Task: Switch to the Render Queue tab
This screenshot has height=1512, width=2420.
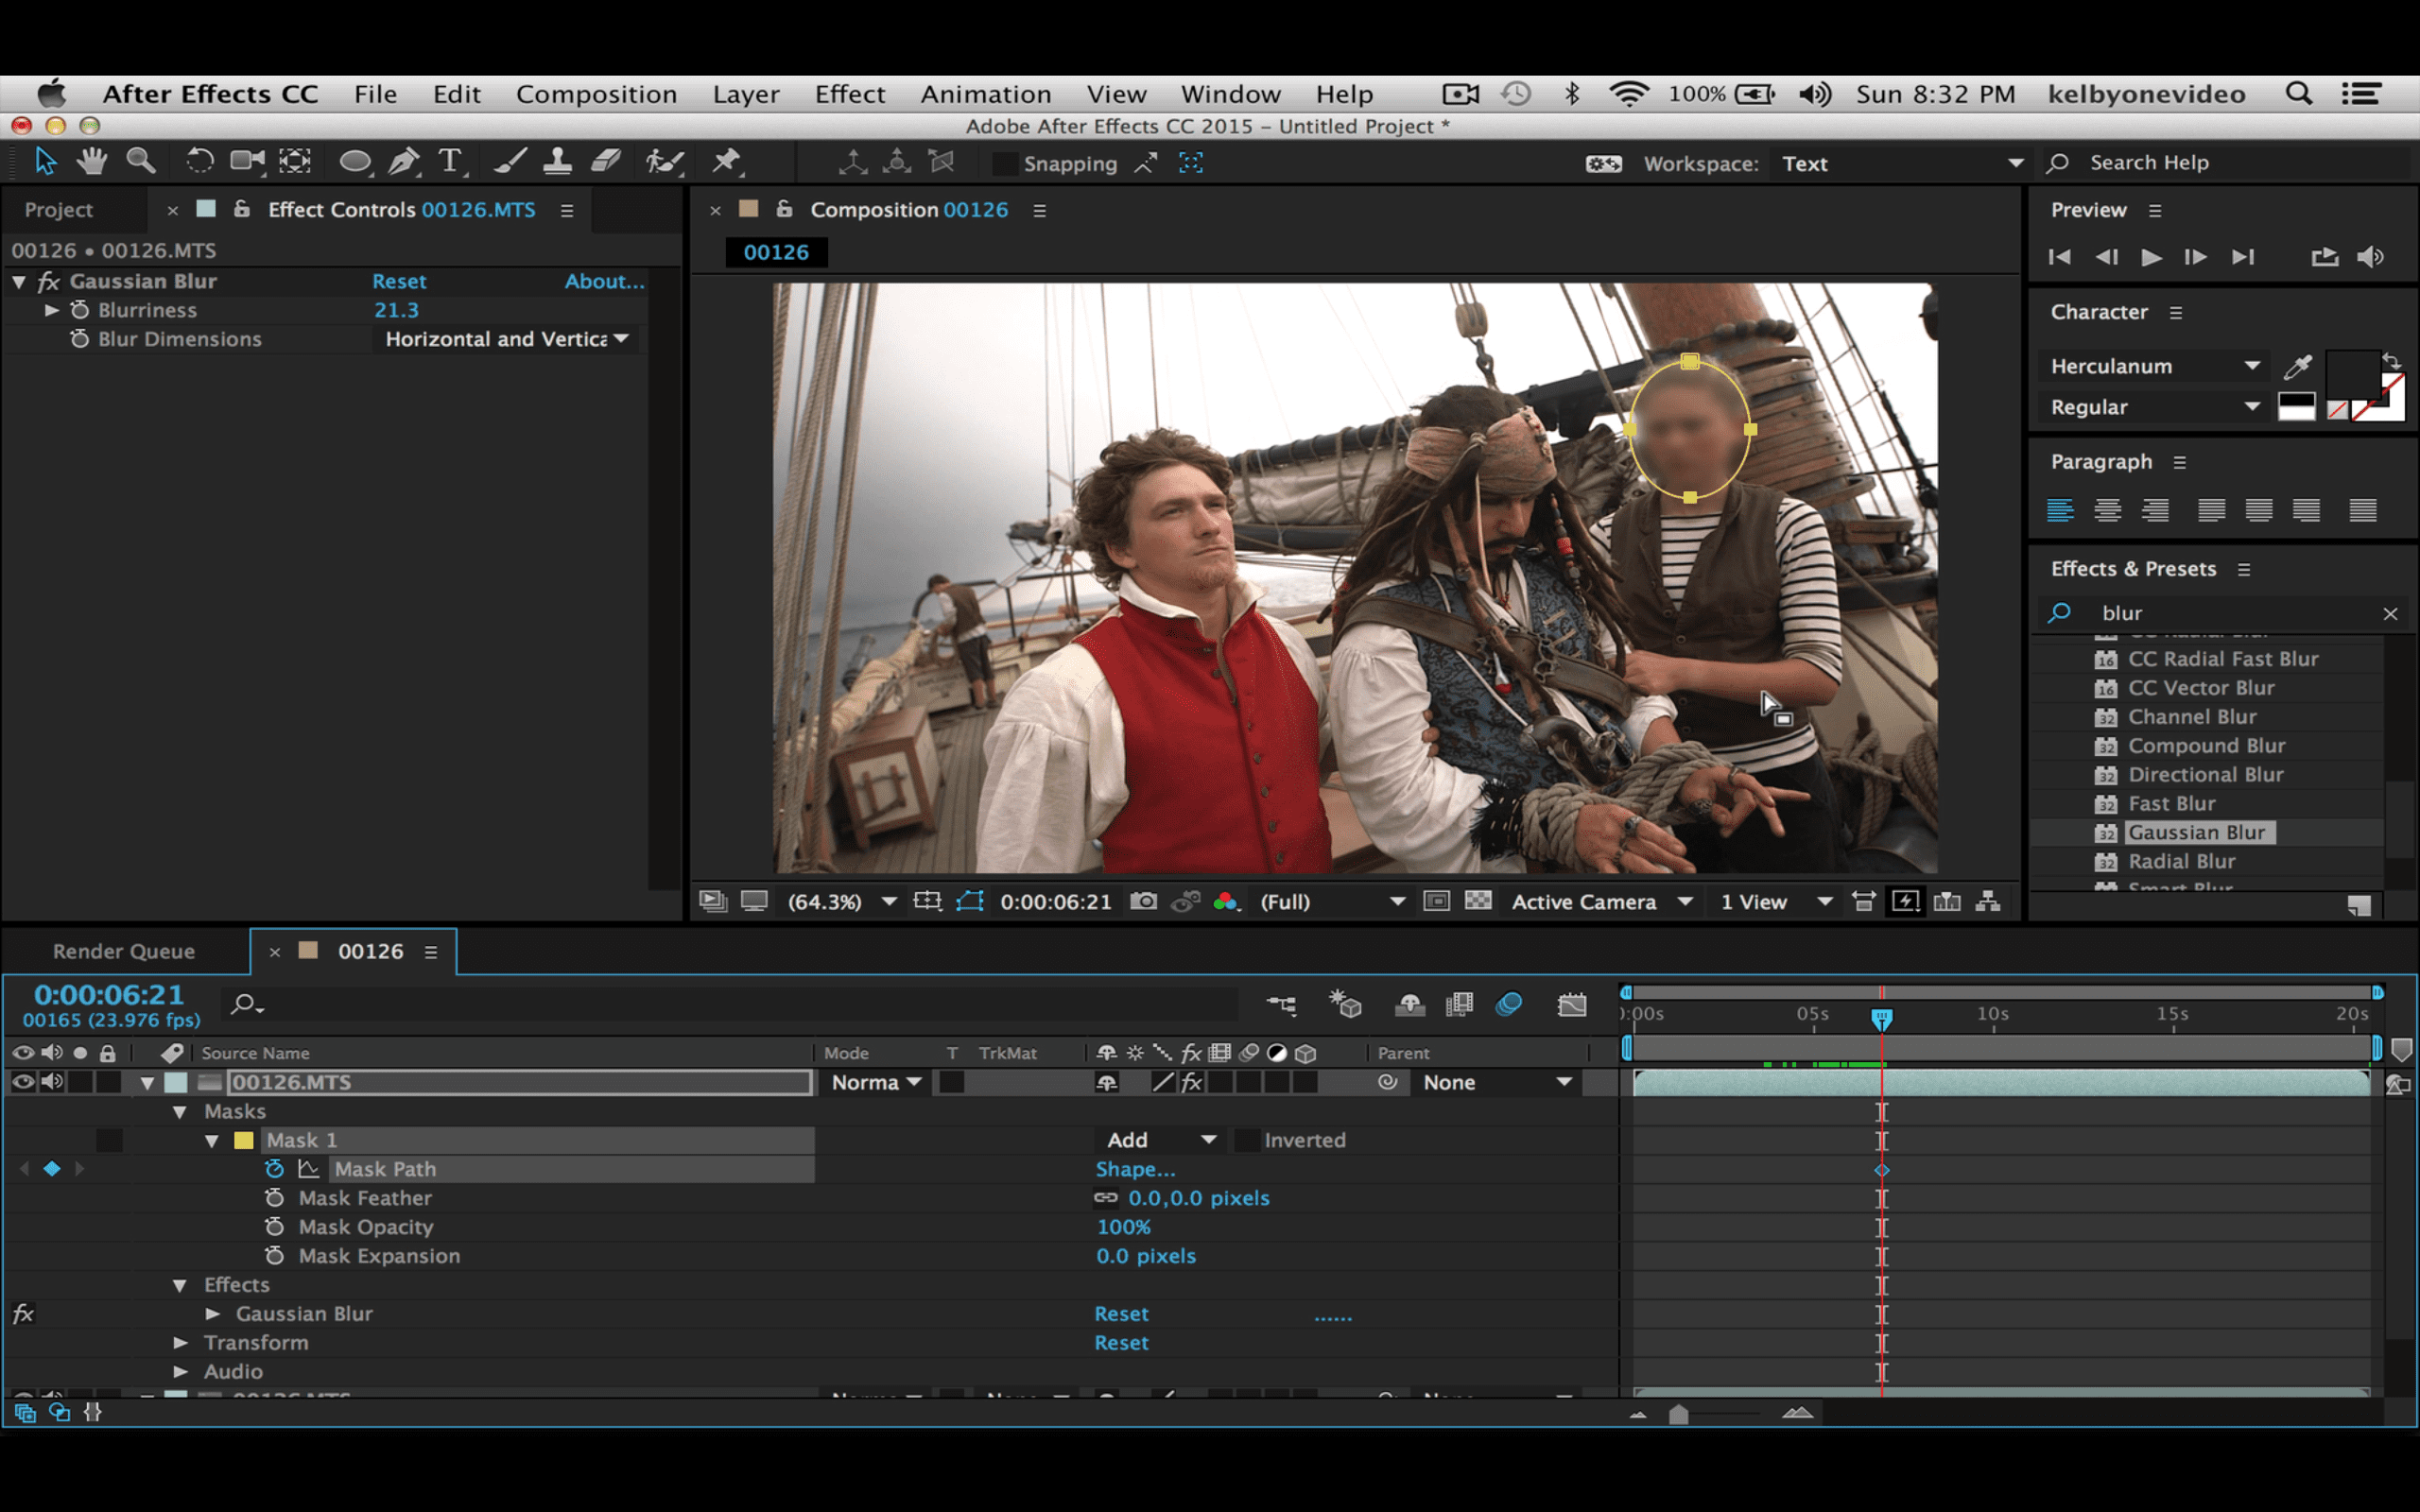Action: tap(124, 951)
